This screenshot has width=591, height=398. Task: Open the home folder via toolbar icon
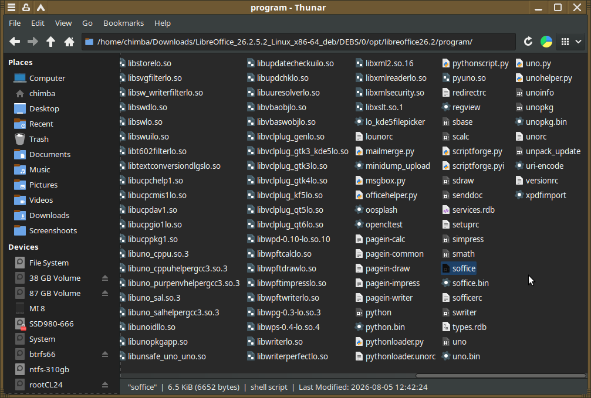click(69, 42)
